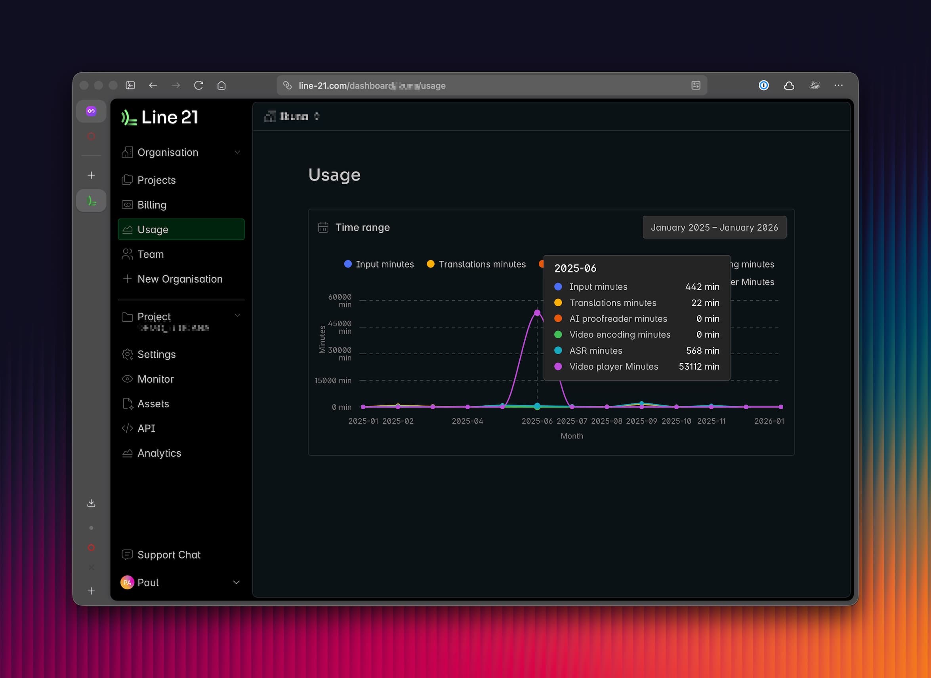Create a New Organisation

[x=179, y=279]
